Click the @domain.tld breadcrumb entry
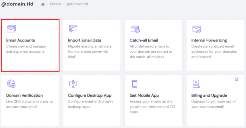Screen dimensions: 246x128 coord(77,4)
